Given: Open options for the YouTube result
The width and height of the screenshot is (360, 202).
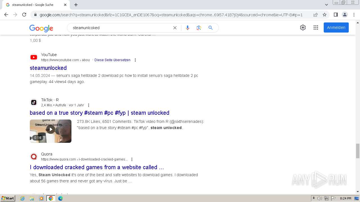Looking at the screenshot, I should (135, 60).
